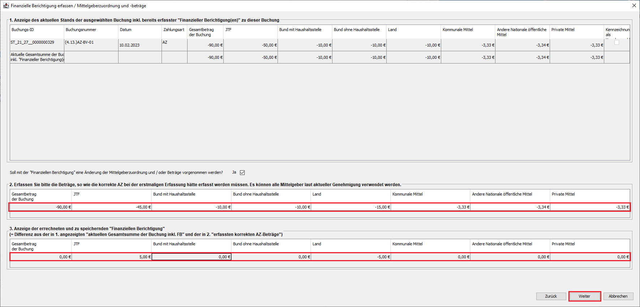
Task: Click Bund mit Haushaltsstelle field in section 2
Action: [192, 207]
